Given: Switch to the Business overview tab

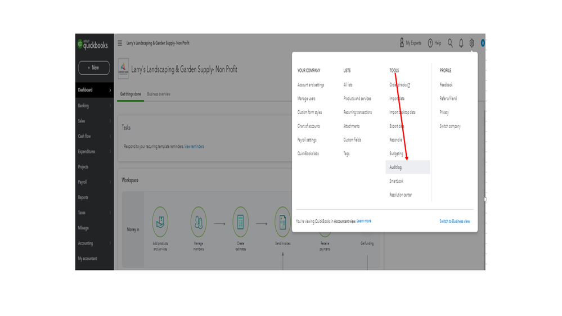Looking at the screenshot, I should click(x=159, y=94).
